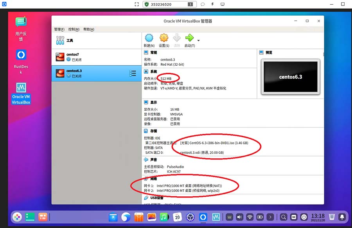352x228 pixels.
Task: Click the centos6.3 preview thumbnail
Action: click(291, 77)
